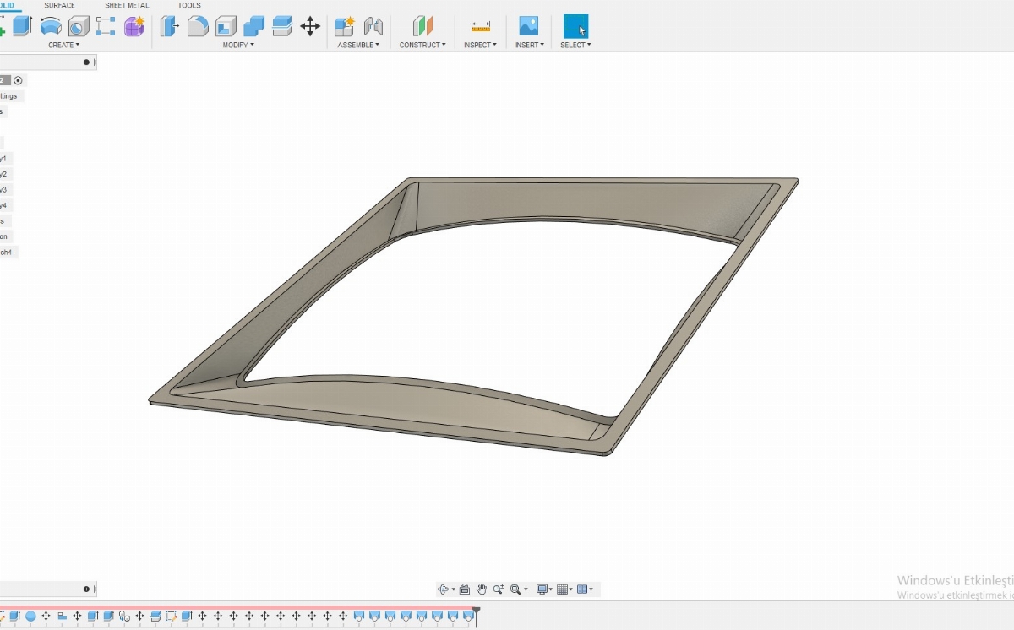Image resolution: width=1014 pixels, height=630 pixels.
Task: Select the align feature in the timeline
Action: click(x=62, y=616)
